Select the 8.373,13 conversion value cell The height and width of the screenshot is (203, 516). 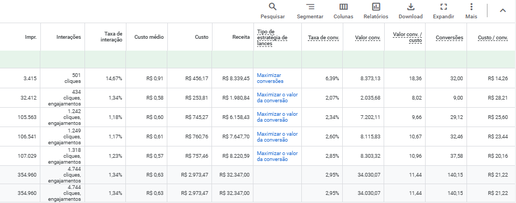click(370, 79)
